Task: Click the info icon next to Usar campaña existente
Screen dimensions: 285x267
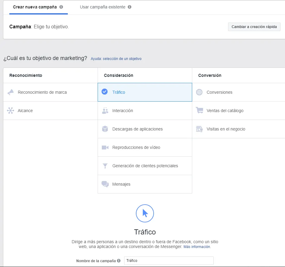Action: coord(130,7)
